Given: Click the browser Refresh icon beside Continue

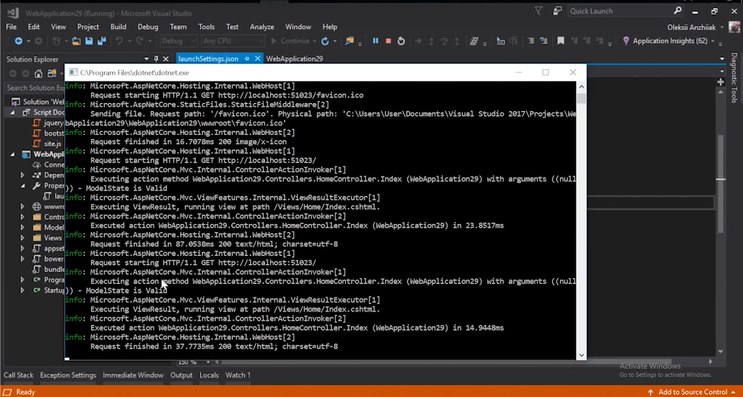Looking at the screenshot, I should pos(325,41).
